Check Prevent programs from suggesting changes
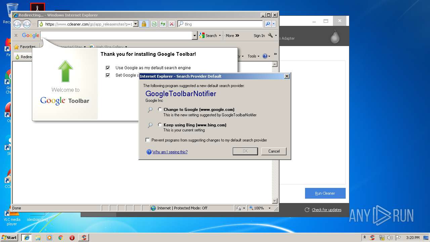This screenshot has width=430, height=242. coord(148,140)
